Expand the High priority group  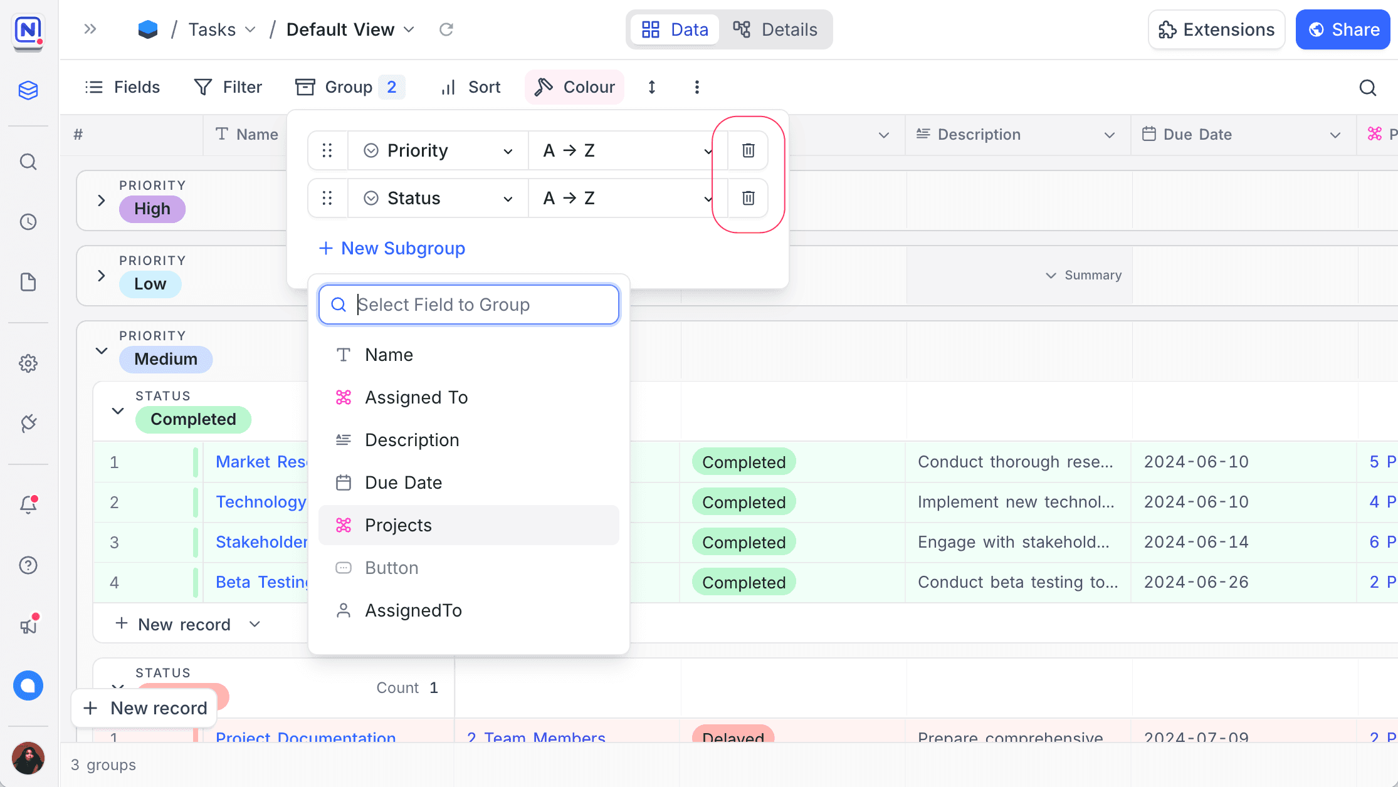[x=102, y=201]
